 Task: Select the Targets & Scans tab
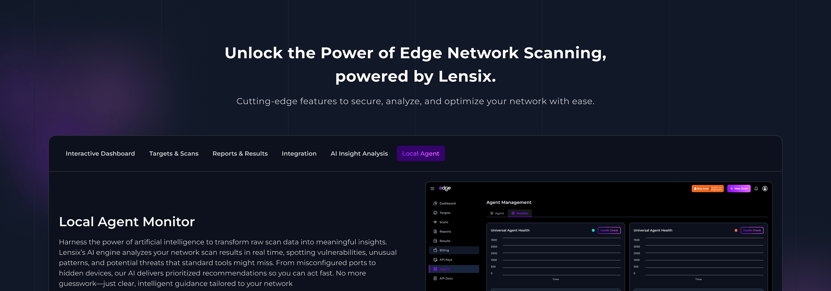click(174, 153)
